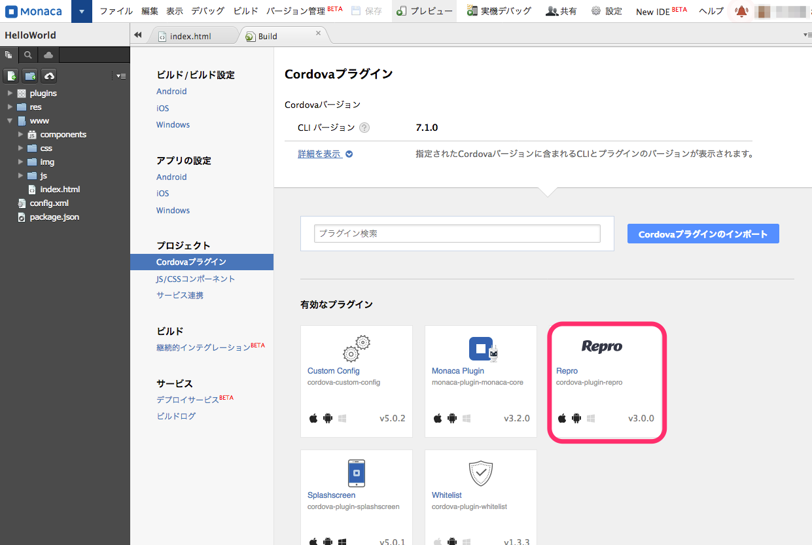
Task: Click the Splashscreen phone icon
Action: [x=357, y=472]
